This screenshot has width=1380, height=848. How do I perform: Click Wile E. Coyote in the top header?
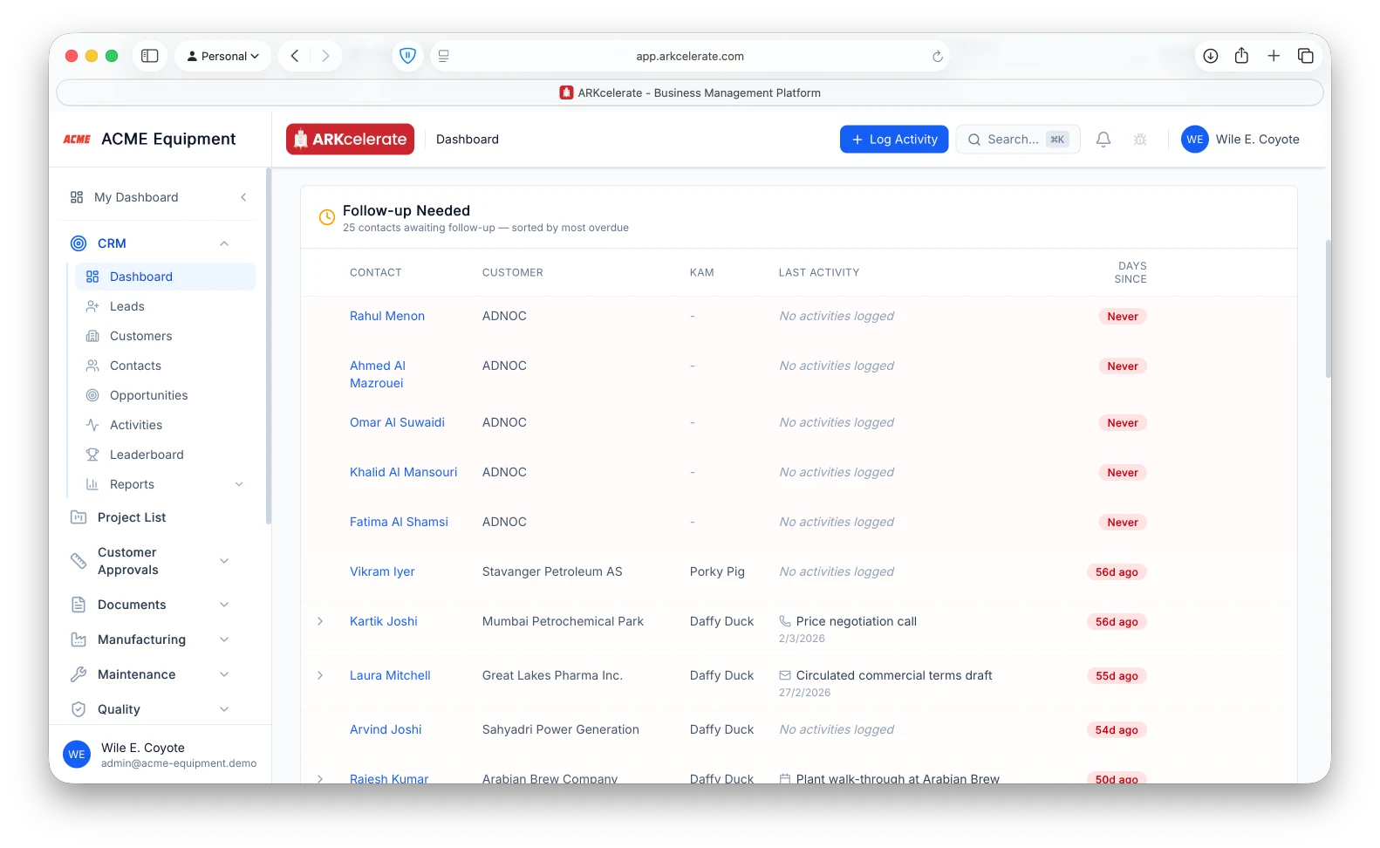pyautogui.click(x=1257, y=140)
